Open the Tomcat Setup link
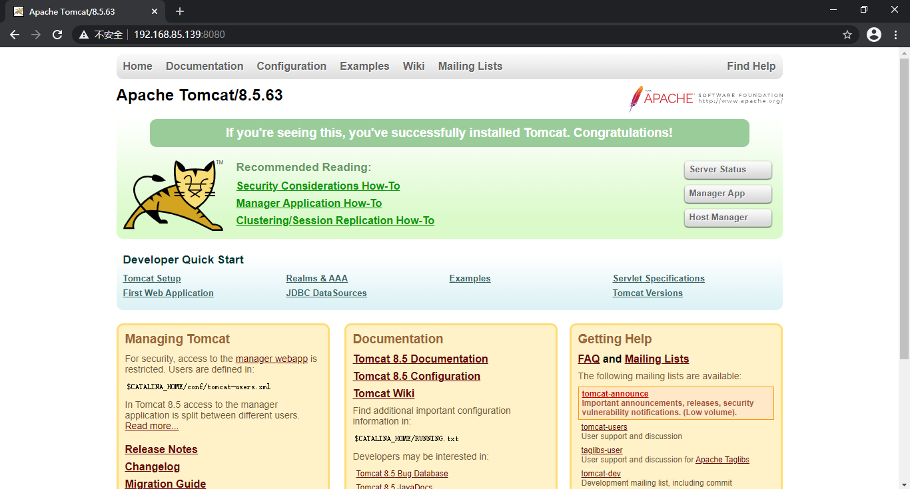Image resolution: width=910 pixels, height=489 pixels. pyautogui.click(x=152, y=279)
